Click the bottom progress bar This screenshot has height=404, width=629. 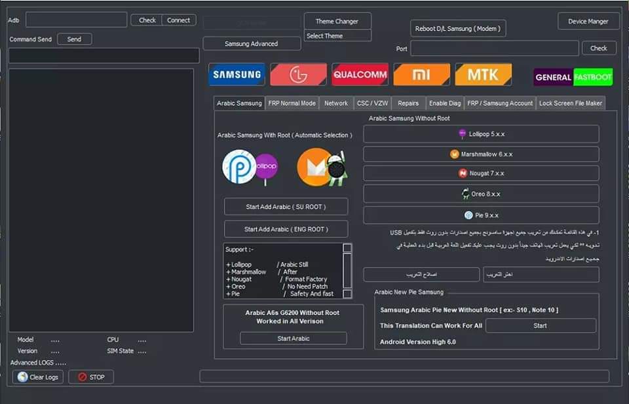pyautogui.click(x=404, y=376)
